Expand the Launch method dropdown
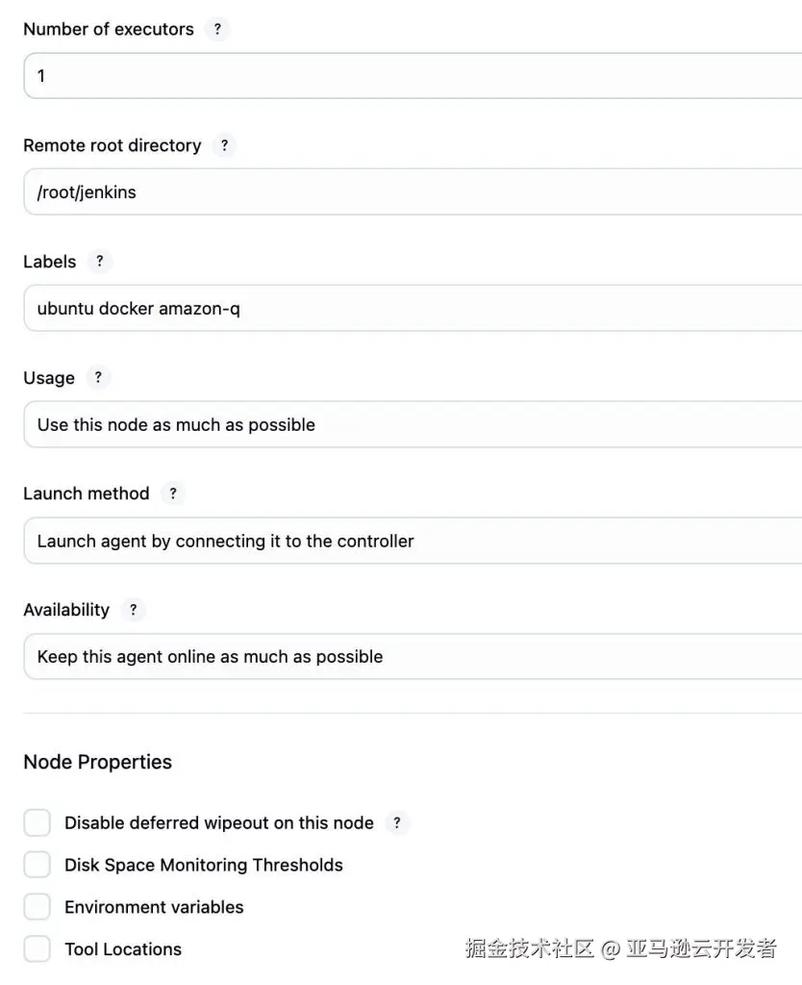 (414, 541)
